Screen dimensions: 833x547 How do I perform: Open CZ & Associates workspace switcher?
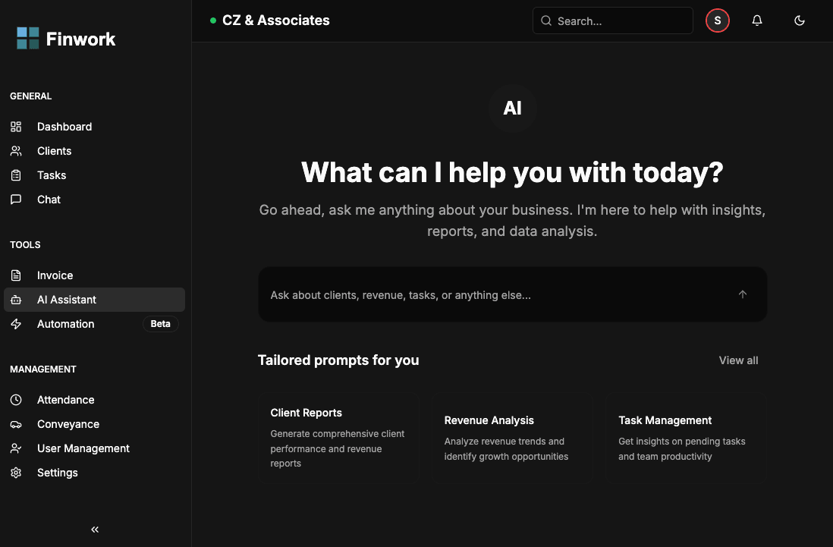coord(275,20)
